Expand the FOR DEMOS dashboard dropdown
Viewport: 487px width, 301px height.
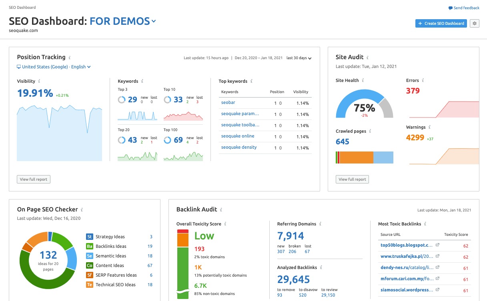click(154, 21)
